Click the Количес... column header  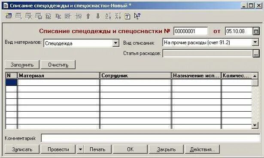pos(237,76)
